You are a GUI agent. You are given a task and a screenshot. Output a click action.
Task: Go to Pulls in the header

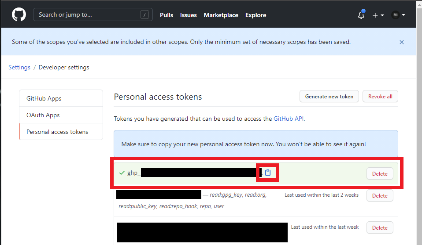(x=167, y=15)
